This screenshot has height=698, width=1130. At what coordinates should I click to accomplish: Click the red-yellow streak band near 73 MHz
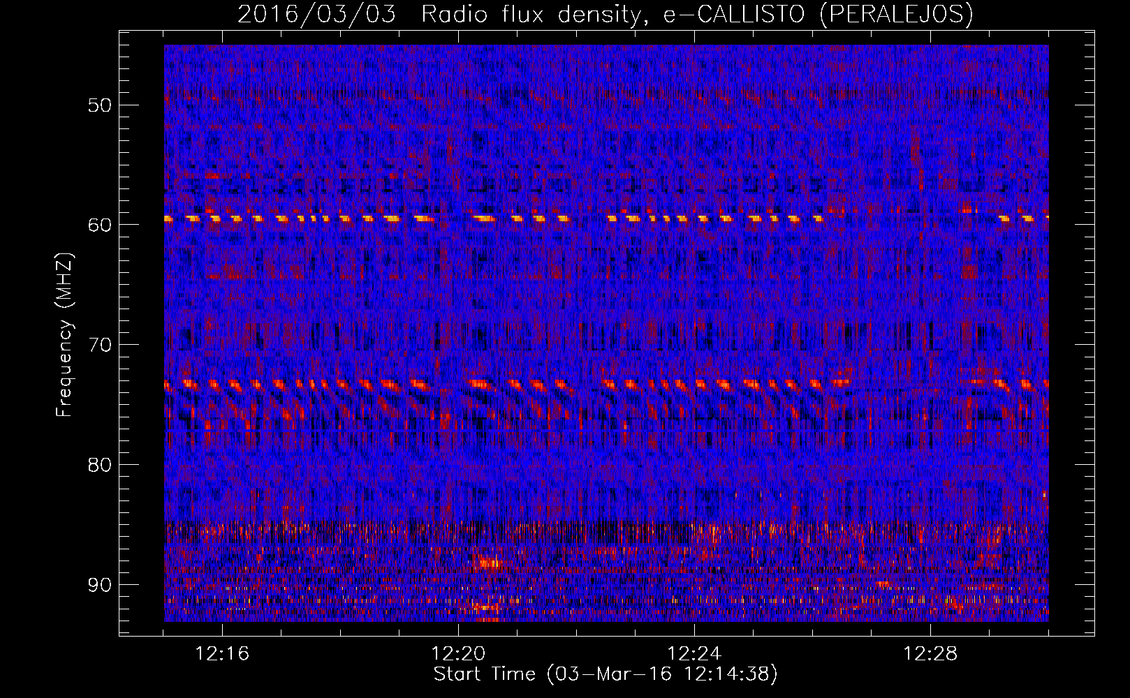tap(606, 384)
